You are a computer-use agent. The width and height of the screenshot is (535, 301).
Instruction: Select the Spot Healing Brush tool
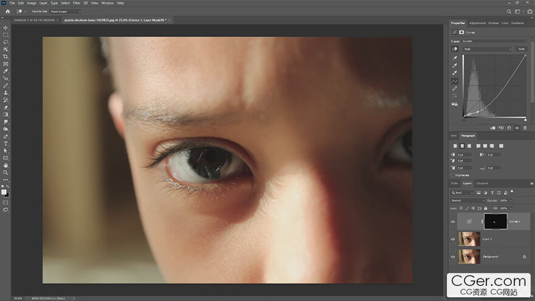pos(5,78)
